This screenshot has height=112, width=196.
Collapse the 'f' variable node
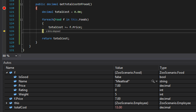(x=7, y=73)
